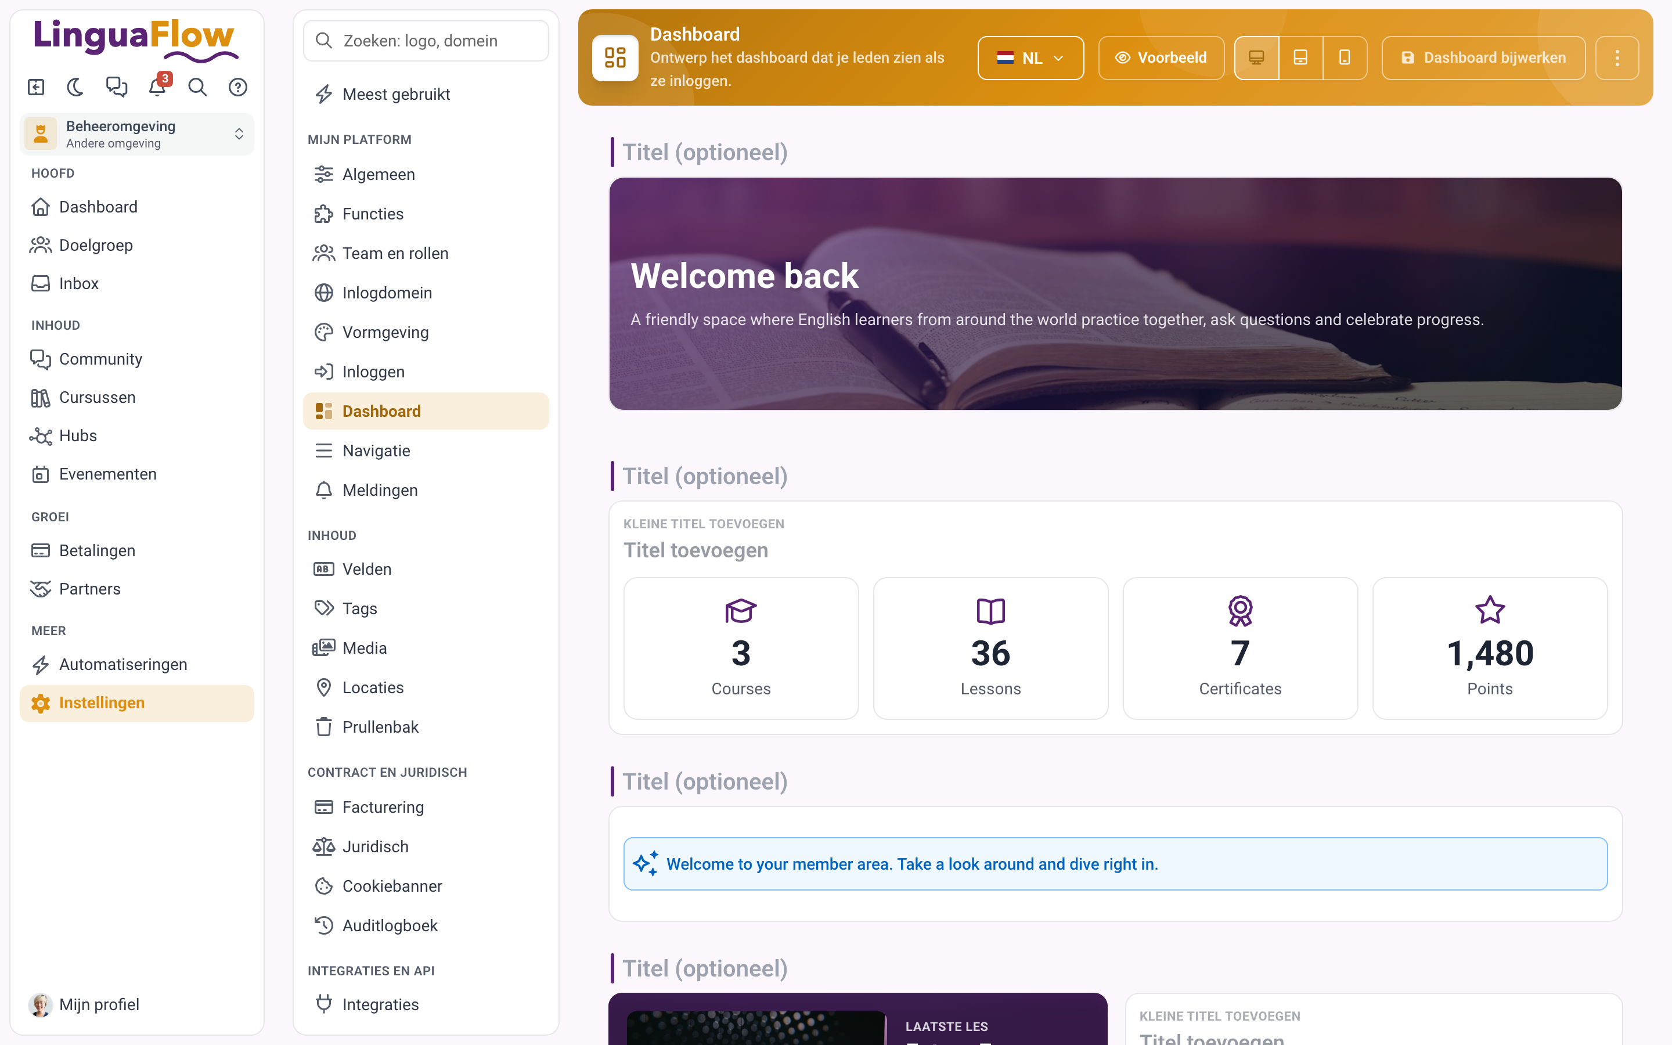Click the Navigatie hamburger icon

click(x=323, y=451)
